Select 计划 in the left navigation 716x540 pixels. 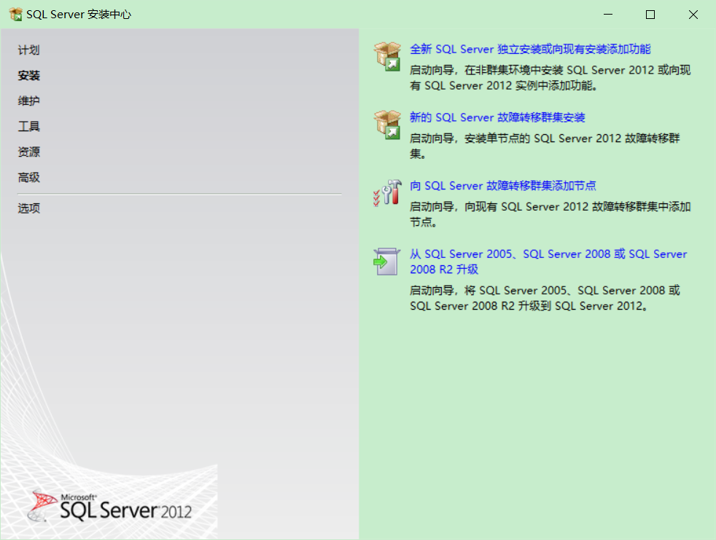[28, 50]
